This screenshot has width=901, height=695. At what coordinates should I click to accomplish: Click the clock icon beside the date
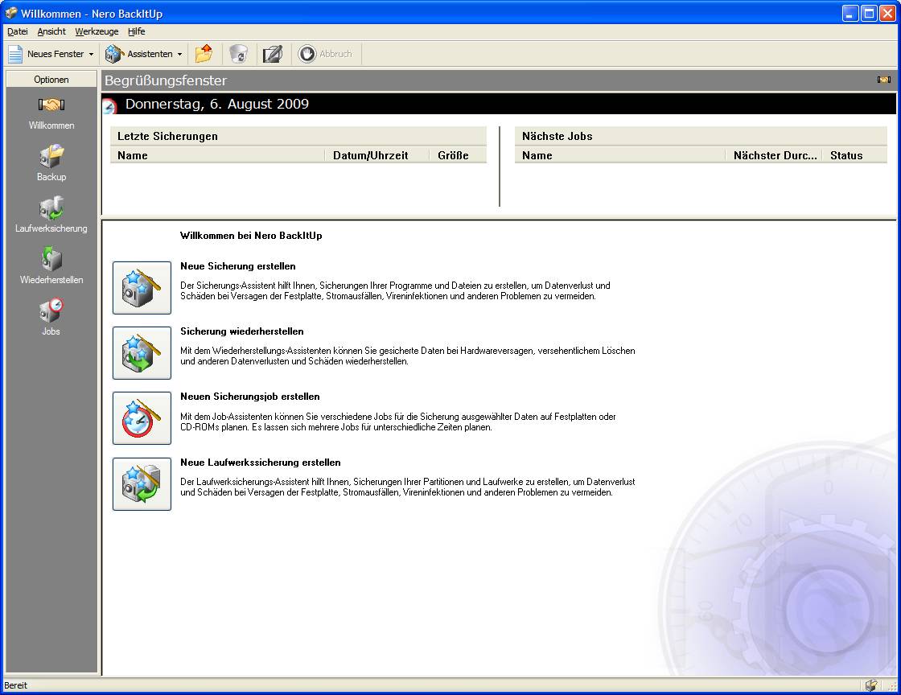[109, 105]
